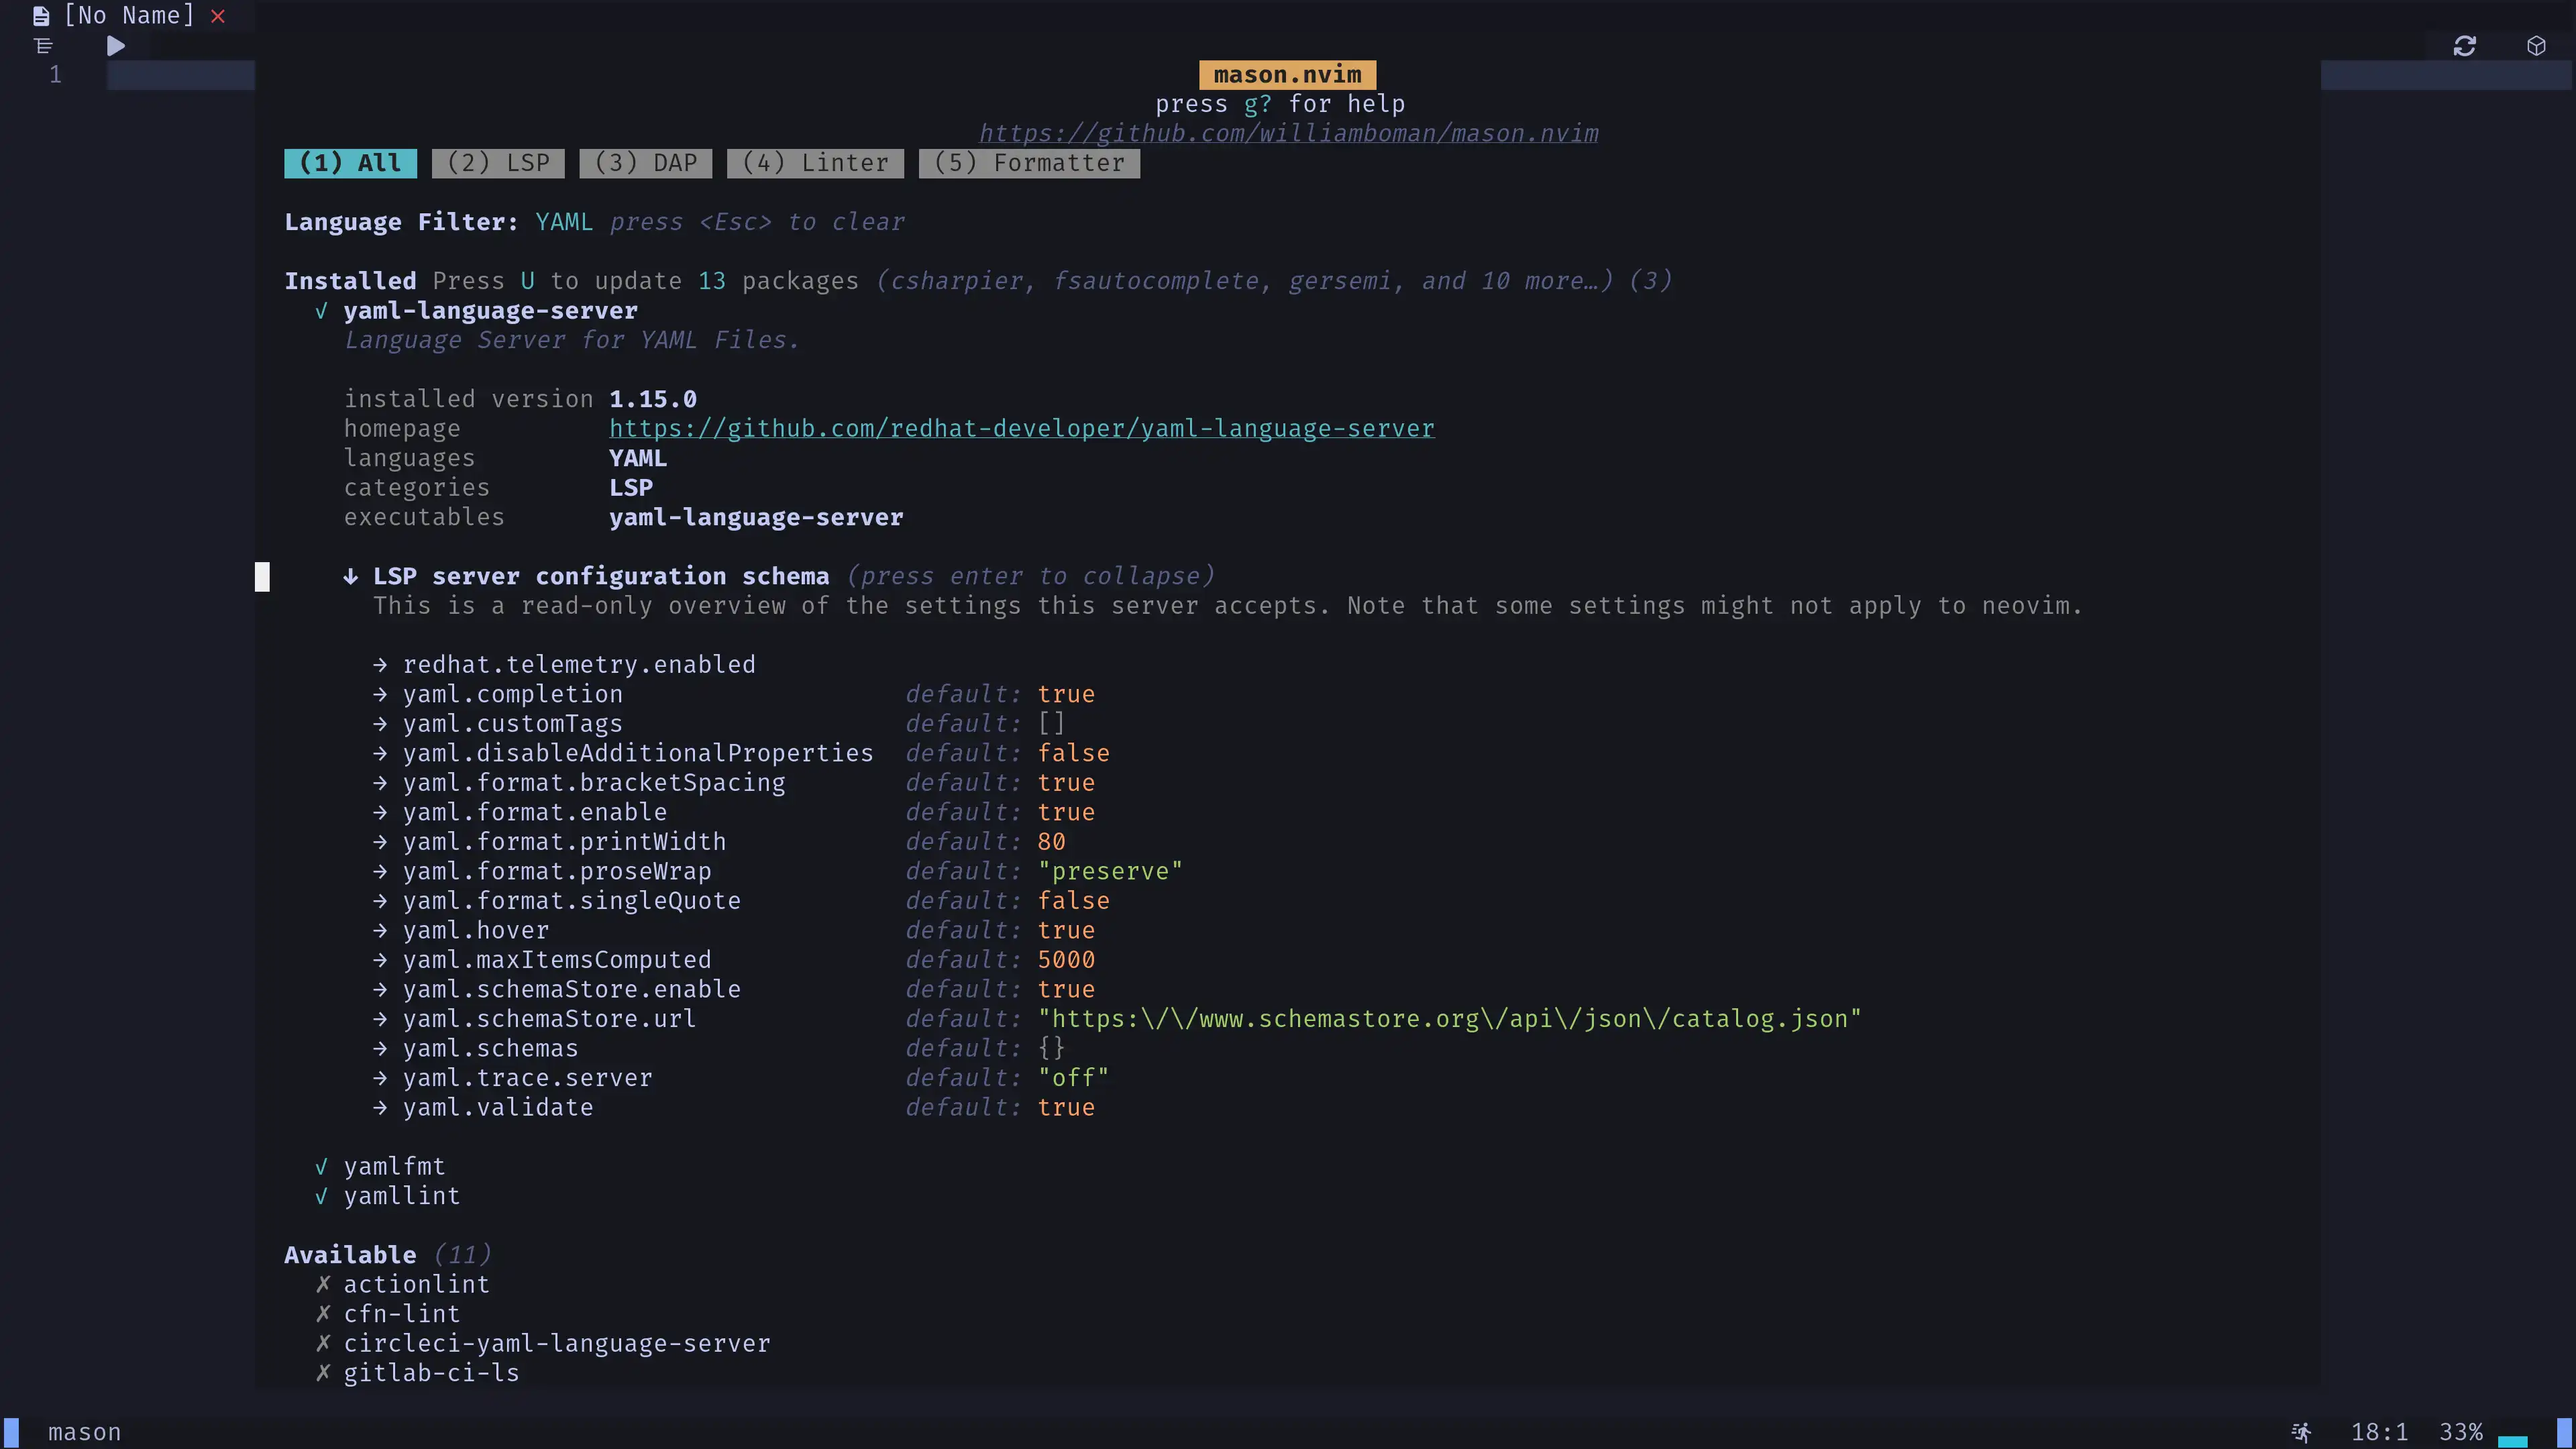Expand the yaml.customTags setting
Image resolution: width=2576 pixels, height=1449 pixels.
[512, 723]
